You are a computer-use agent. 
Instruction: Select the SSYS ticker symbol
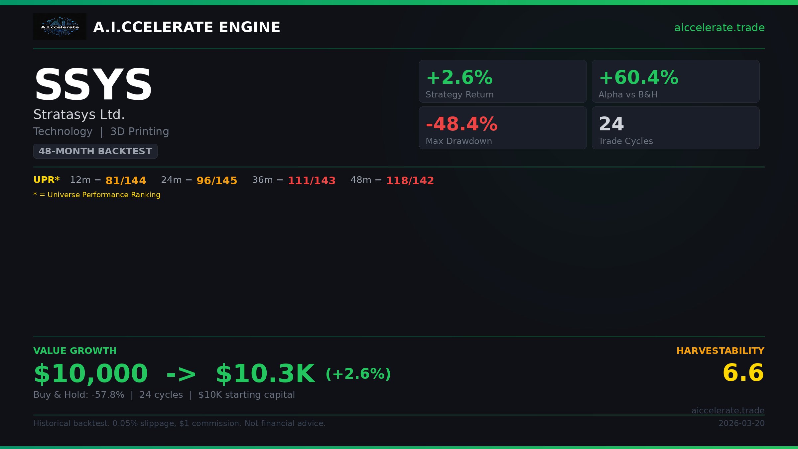click(93, 84)
